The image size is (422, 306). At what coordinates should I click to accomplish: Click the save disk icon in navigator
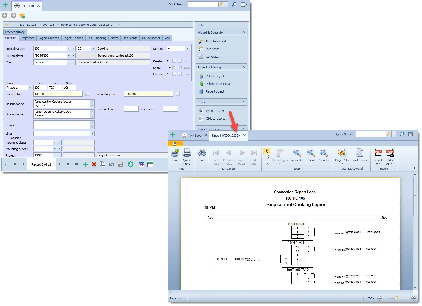click(x=120, y=164)
